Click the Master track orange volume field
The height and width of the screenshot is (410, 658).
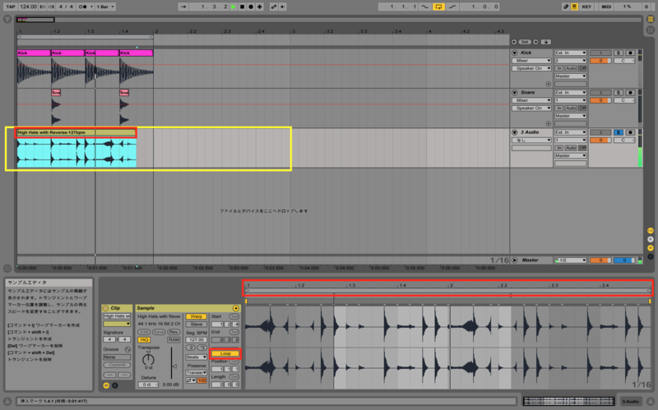coord(600,260)
